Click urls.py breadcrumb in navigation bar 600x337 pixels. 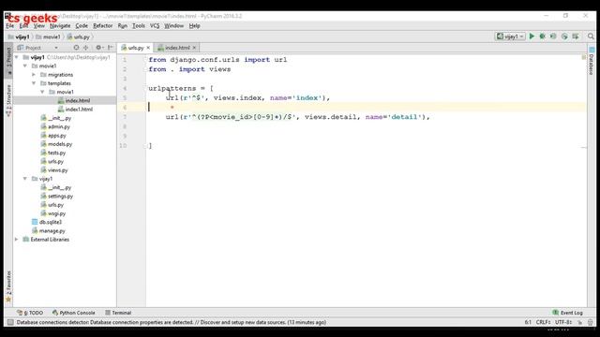tap(79, 37)
